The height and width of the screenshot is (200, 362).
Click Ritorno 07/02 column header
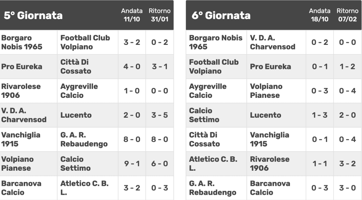(x=348, y=15)
